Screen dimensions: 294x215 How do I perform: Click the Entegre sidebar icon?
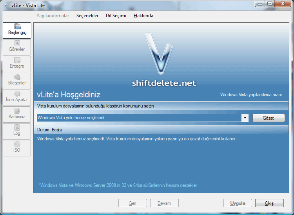(17, 60)
